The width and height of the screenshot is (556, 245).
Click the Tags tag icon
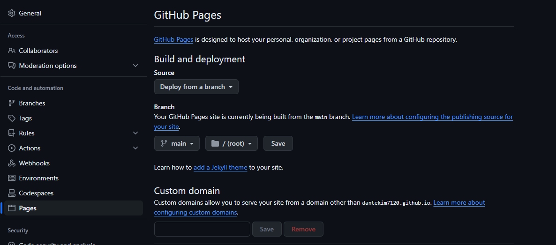click(x=12, y=118)
